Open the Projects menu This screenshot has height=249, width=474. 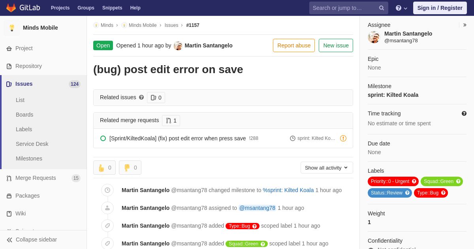coord(60,8)
